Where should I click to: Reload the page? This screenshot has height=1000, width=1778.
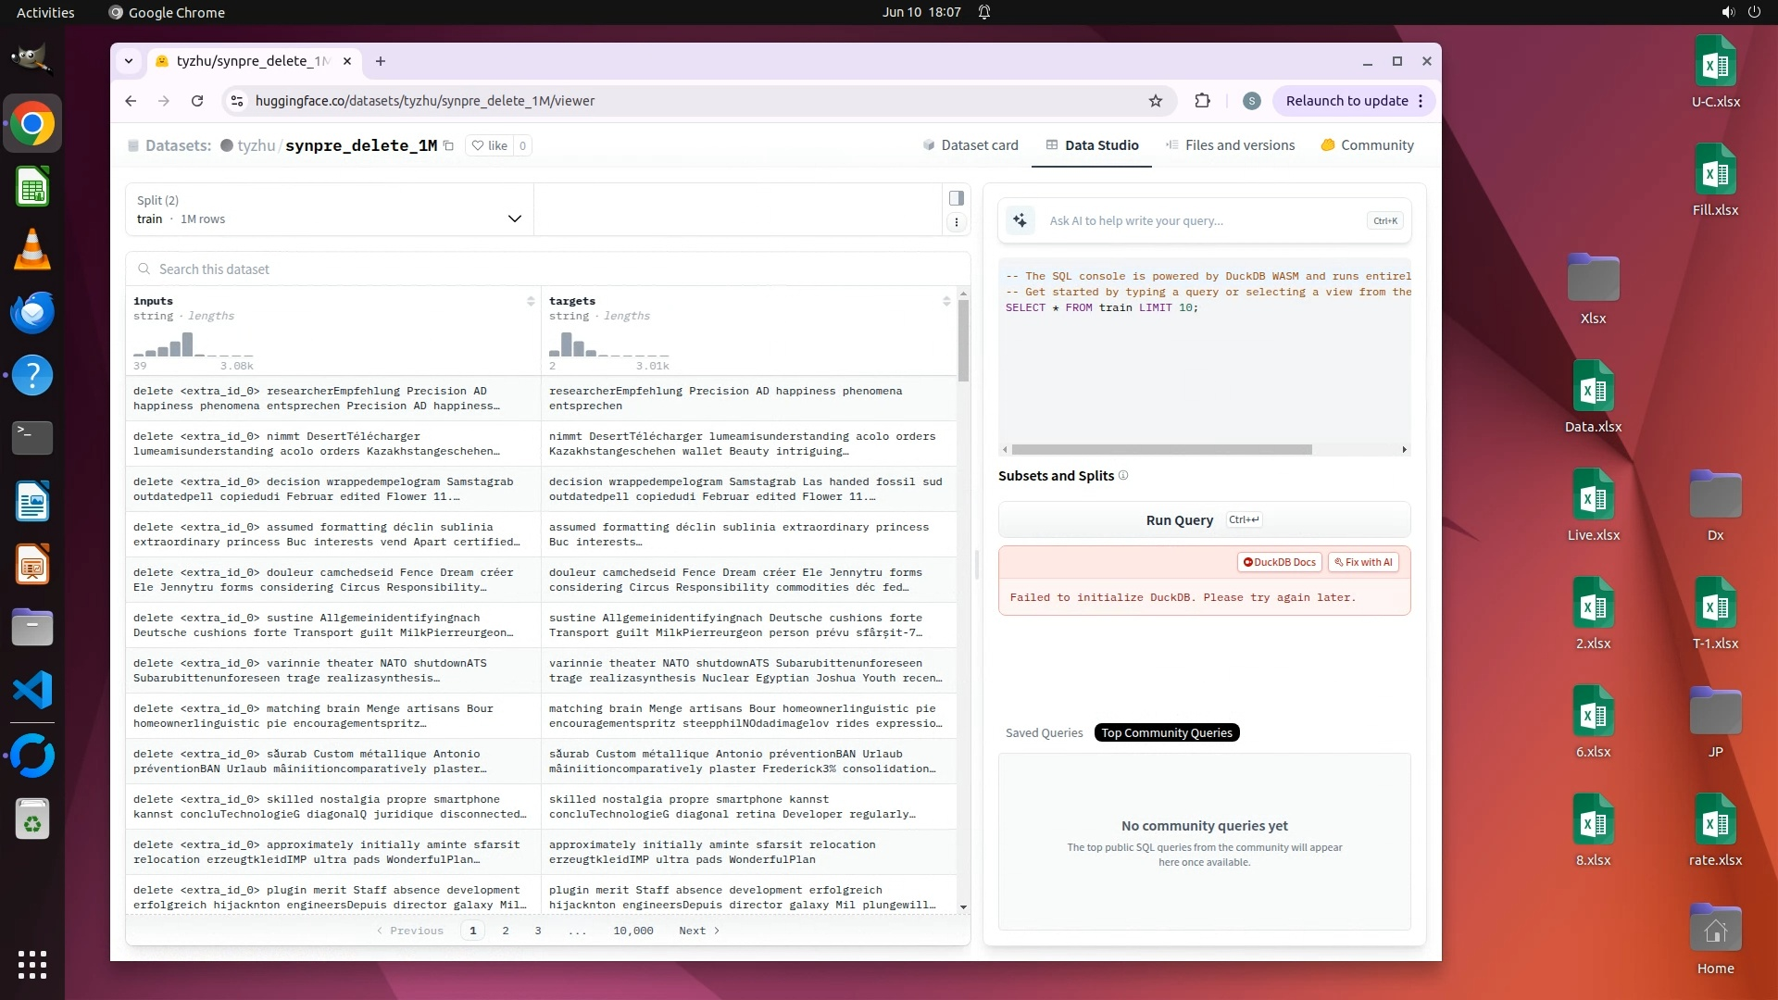tap(197, 101)
